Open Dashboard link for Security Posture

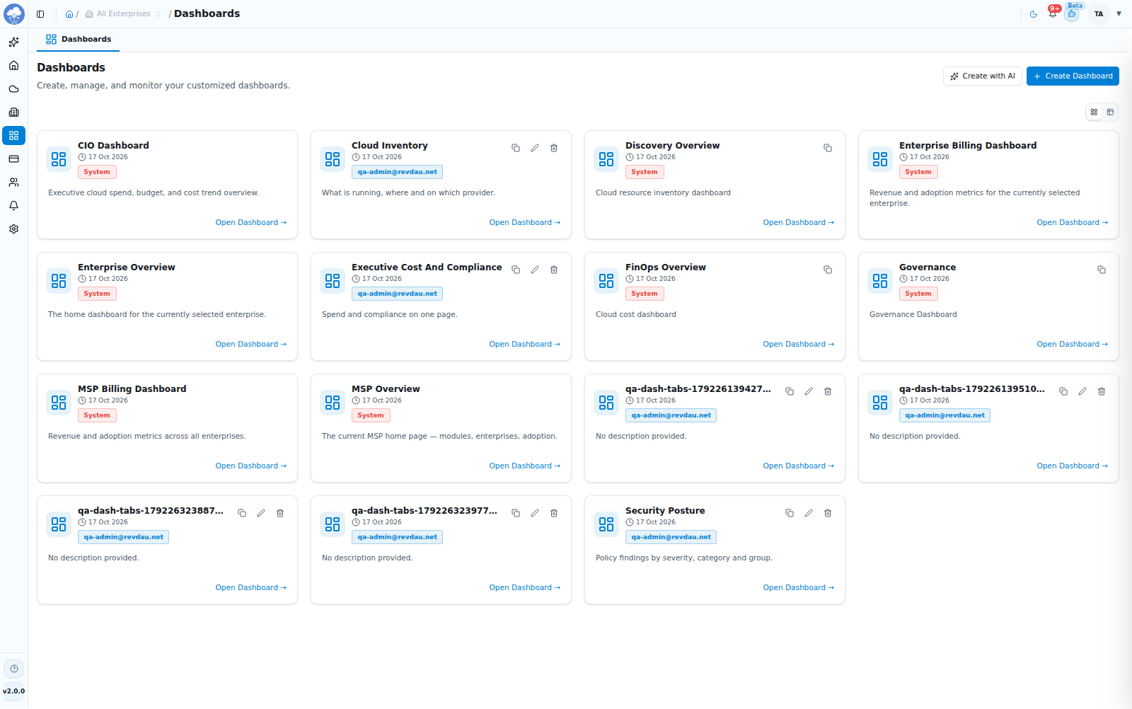click(x=799, y=588)
